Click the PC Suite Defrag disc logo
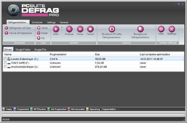 13,10
